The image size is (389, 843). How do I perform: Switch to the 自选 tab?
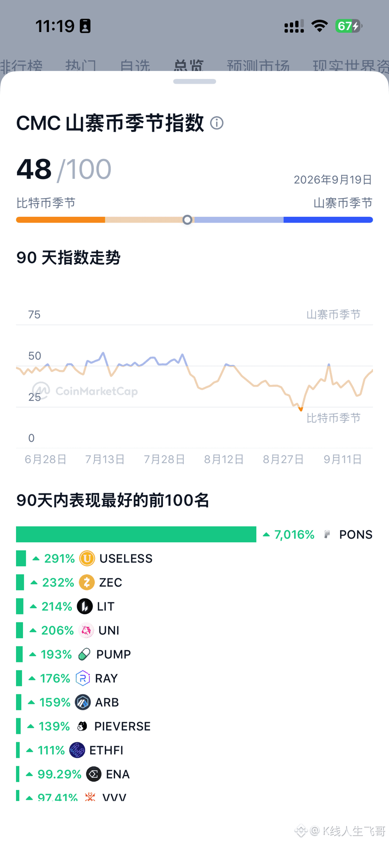click(135, 65)
